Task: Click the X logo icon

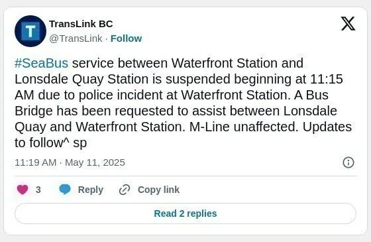Action: coord(348,24)
